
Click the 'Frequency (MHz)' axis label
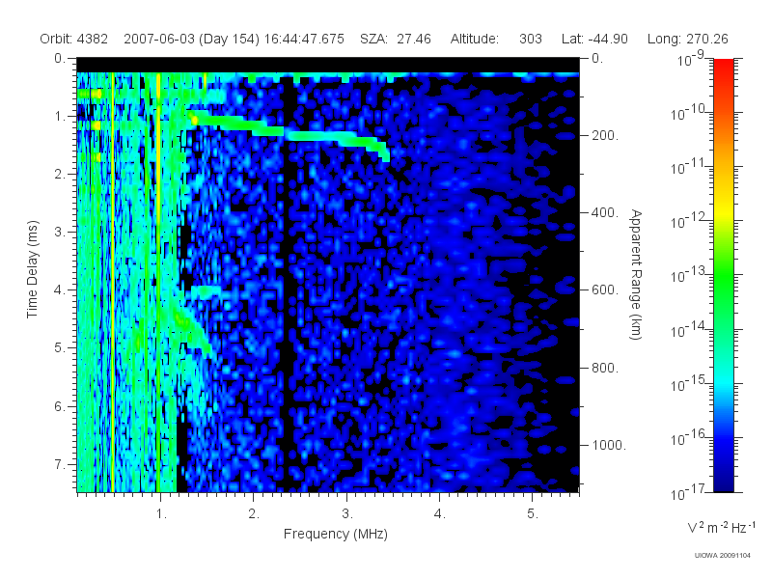click(x=336, y=535)
